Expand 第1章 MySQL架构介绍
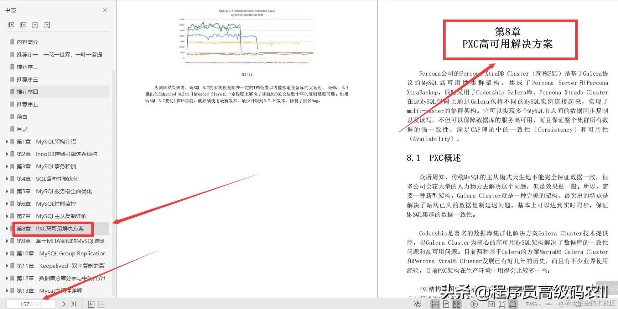618x309 pixels. click(x=7, y=141)
